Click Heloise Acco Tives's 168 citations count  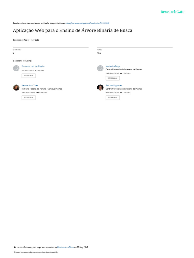pyautogui.click(x=42, y=93)
